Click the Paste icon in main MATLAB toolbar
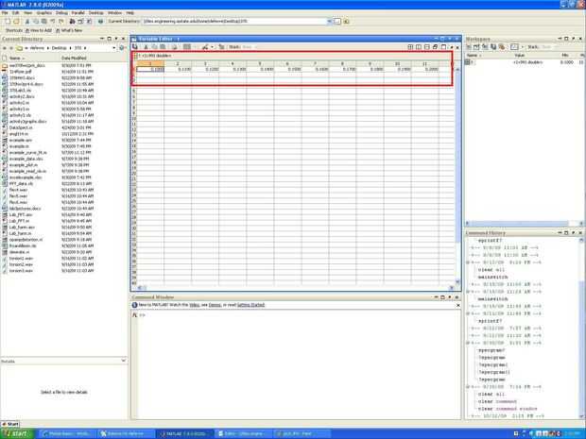This screenshot has width=586, height=439. tap(44, 22)
